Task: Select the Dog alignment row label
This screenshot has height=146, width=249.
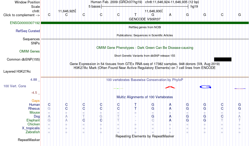Action: 37,116
